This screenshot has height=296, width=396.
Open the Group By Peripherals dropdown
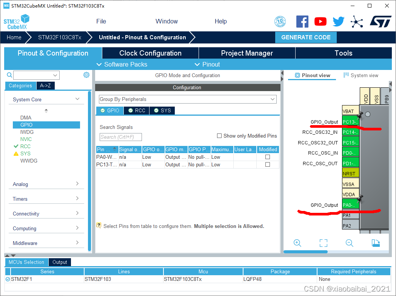[188, 99]
